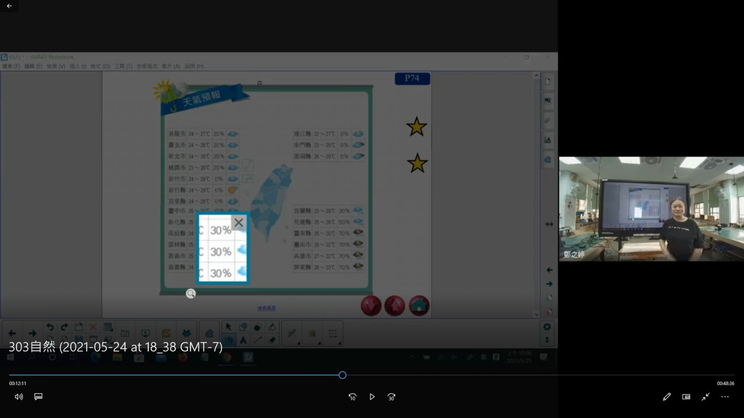Click the 天氣預報 banner title

(x=201, y=98)
